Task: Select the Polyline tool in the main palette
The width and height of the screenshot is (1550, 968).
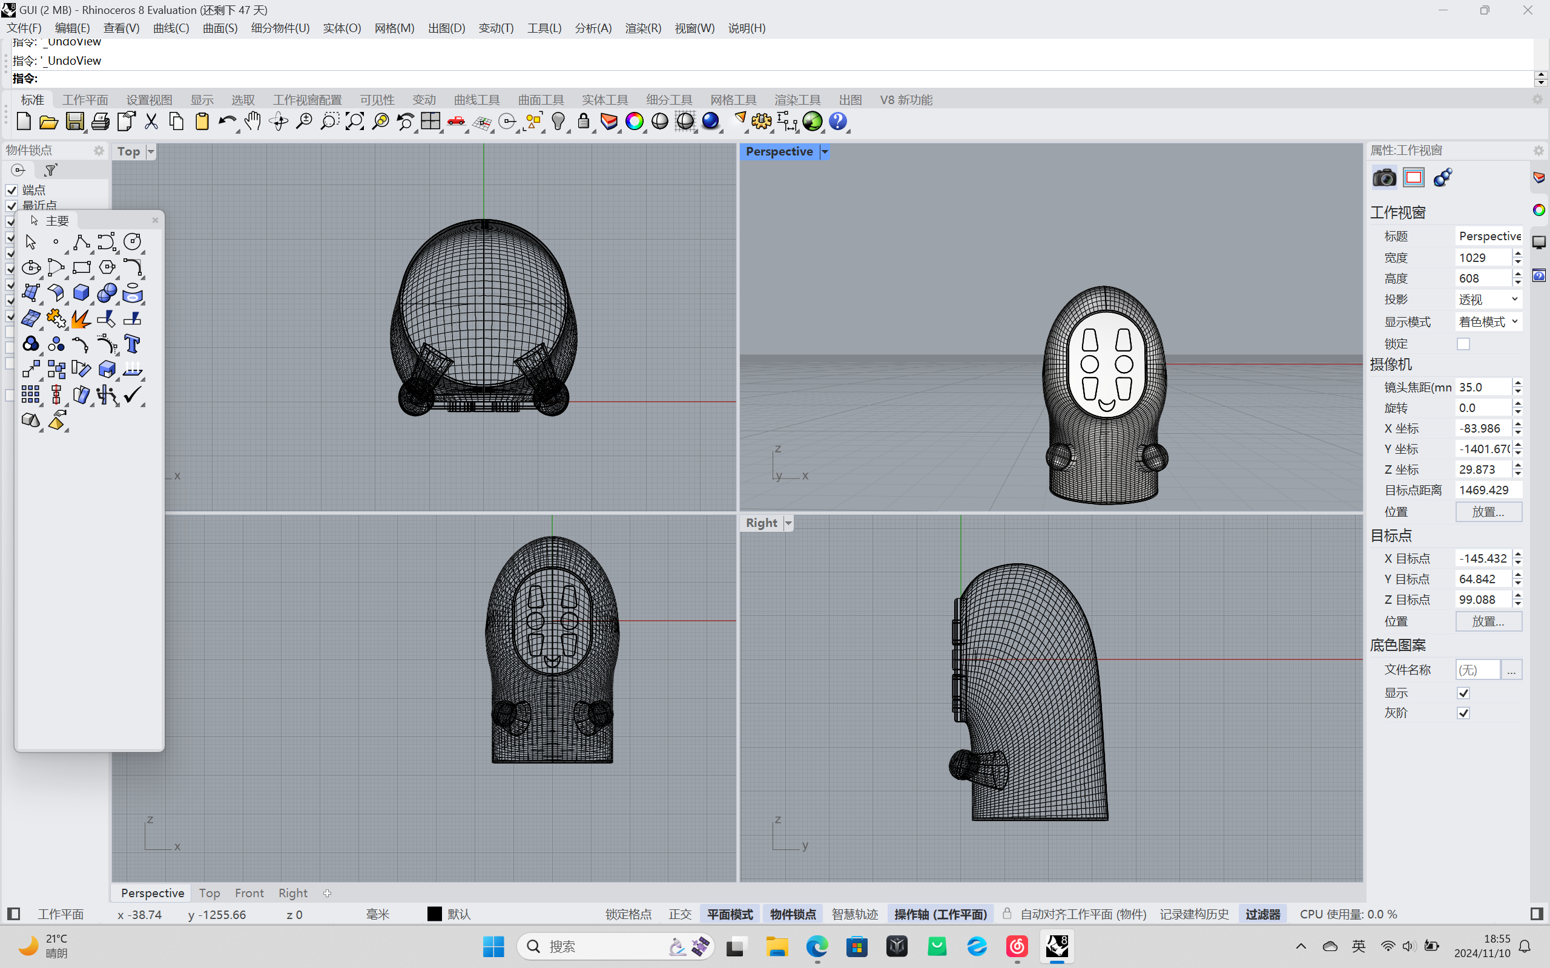Action: click(x=81, y=242)
